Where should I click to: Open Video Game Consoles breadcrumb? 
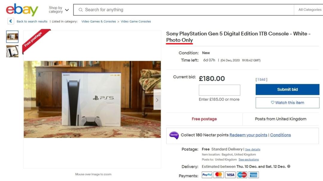(136, 22)
